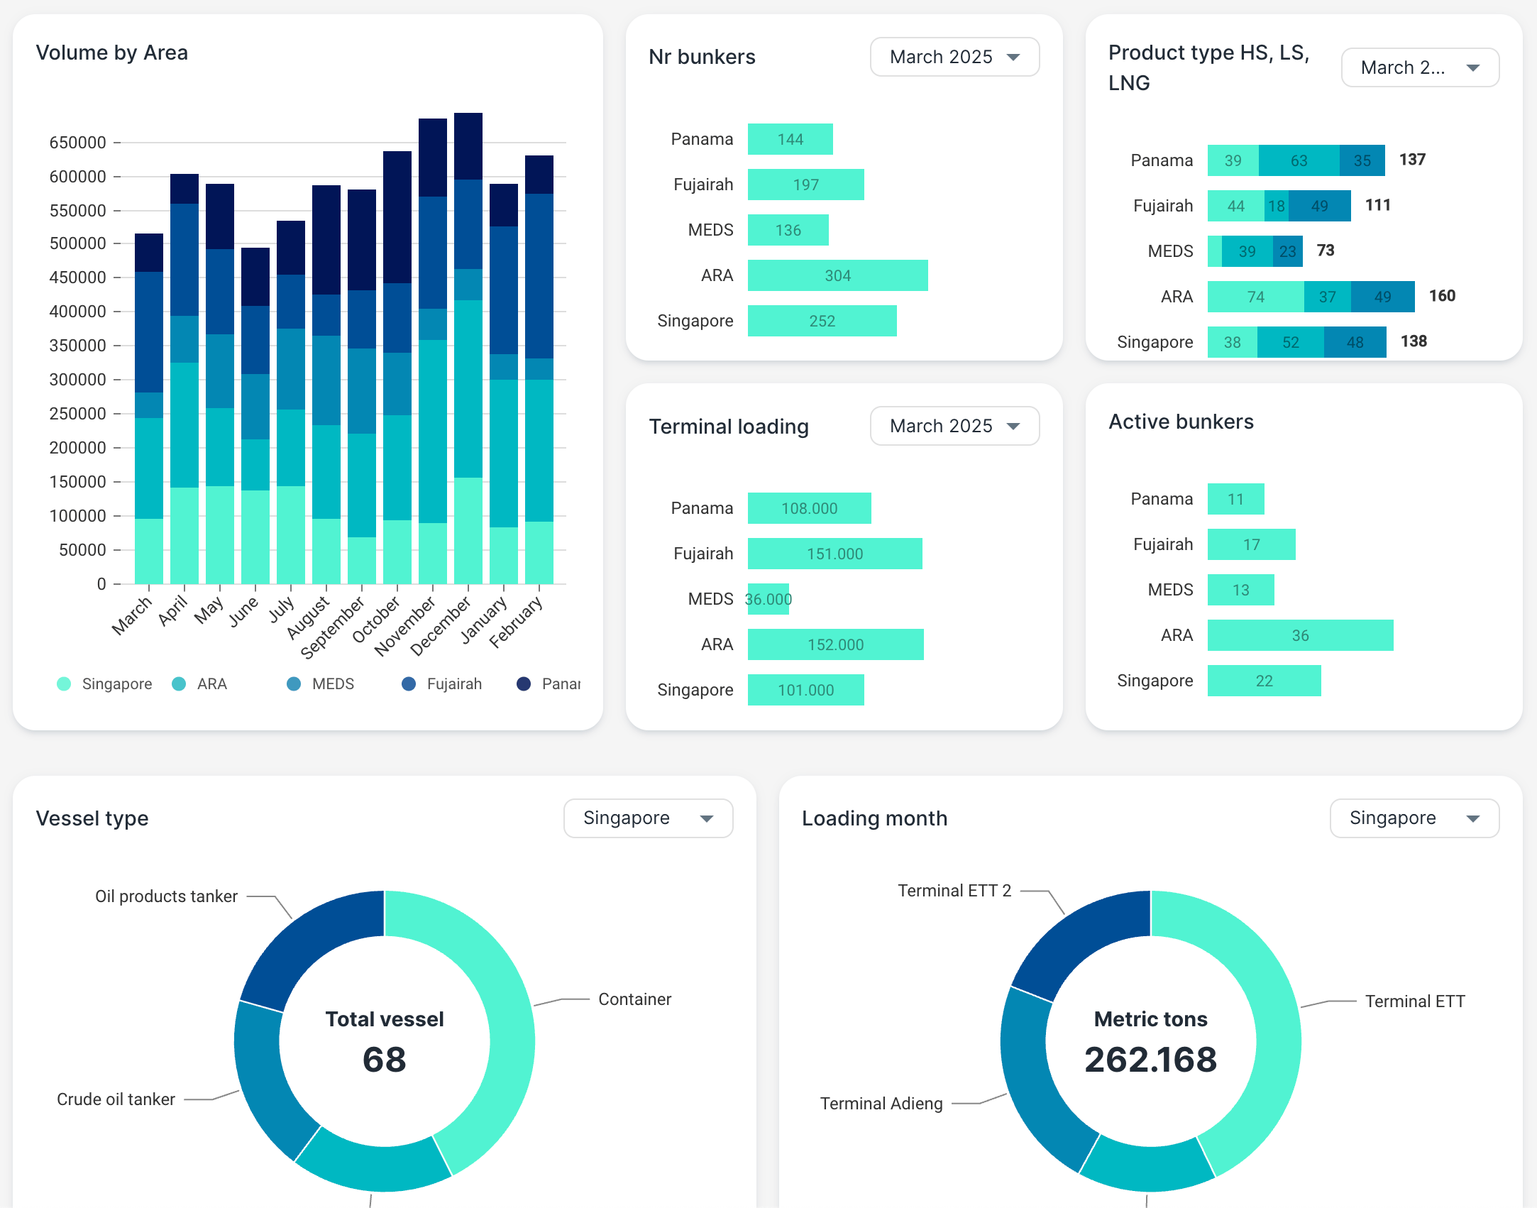Expand Product type month dropdown
The height and width of the screenshot is (1208, 1537).
[1419, 67]
